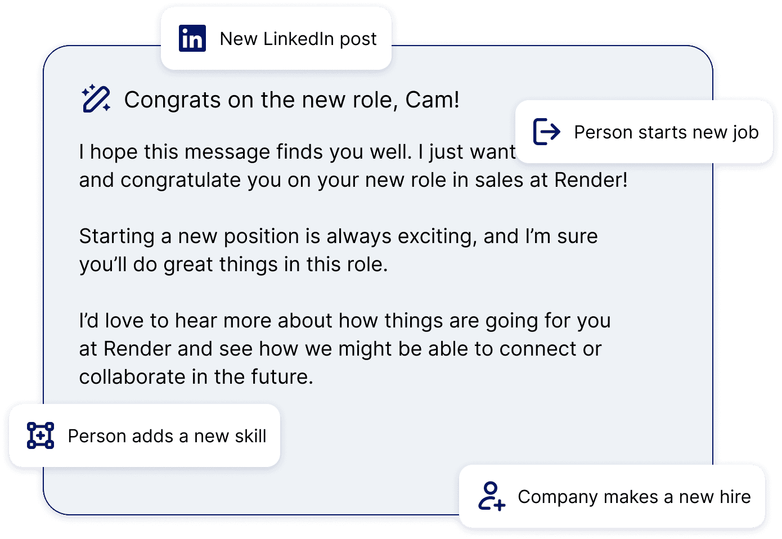Click the magic wand sparkle icon
Screen dimensions: 782x539
click(x=96, y=100)
